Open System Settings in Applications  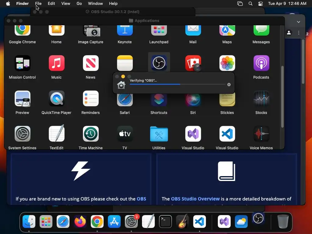(22, 134)
